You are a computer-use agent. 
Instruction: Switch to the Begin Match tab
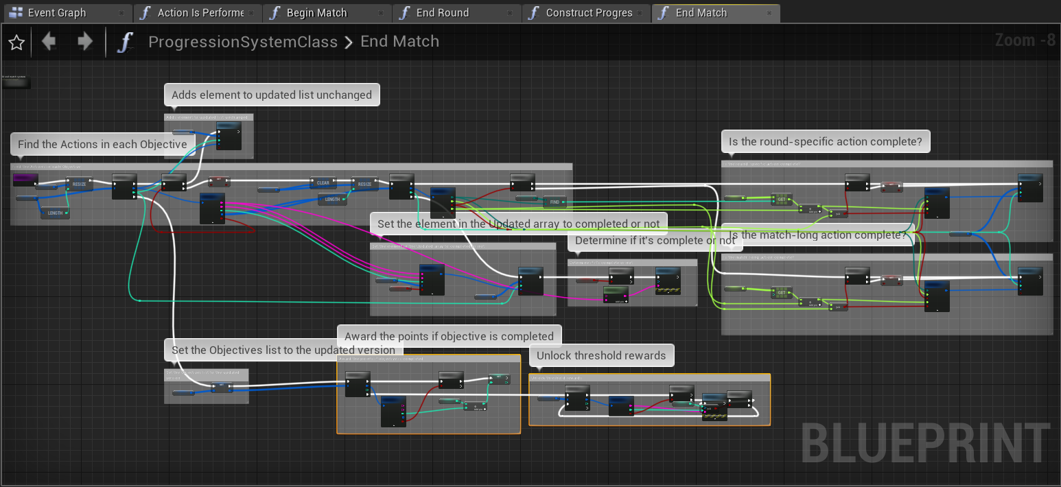[x=316, y=12]
